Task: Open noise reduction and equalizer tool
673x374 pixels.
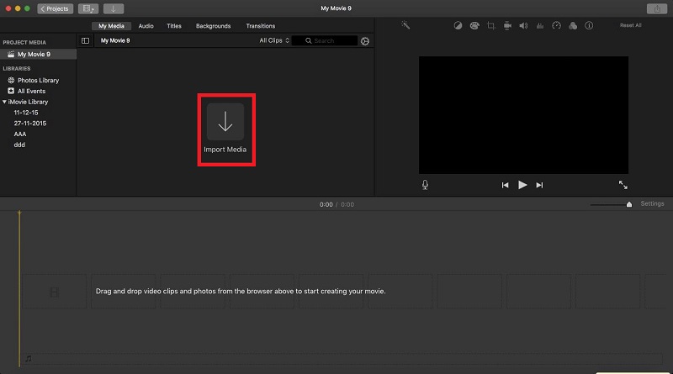Action: click(x=540, y=26)
